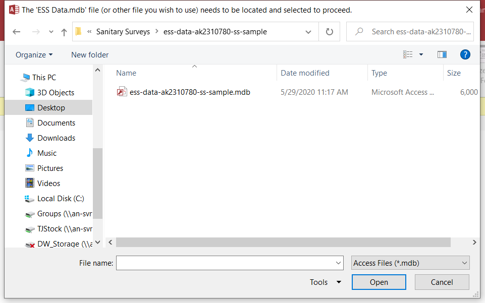Select Downloads in the navigation pane
This screenshot has width=485, height=303.
pyautogui.click(x=56, y=138)
